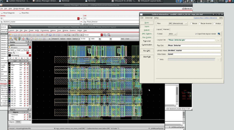
Task: Open the All Layers dropdown arrow
Action: point(30,47)
